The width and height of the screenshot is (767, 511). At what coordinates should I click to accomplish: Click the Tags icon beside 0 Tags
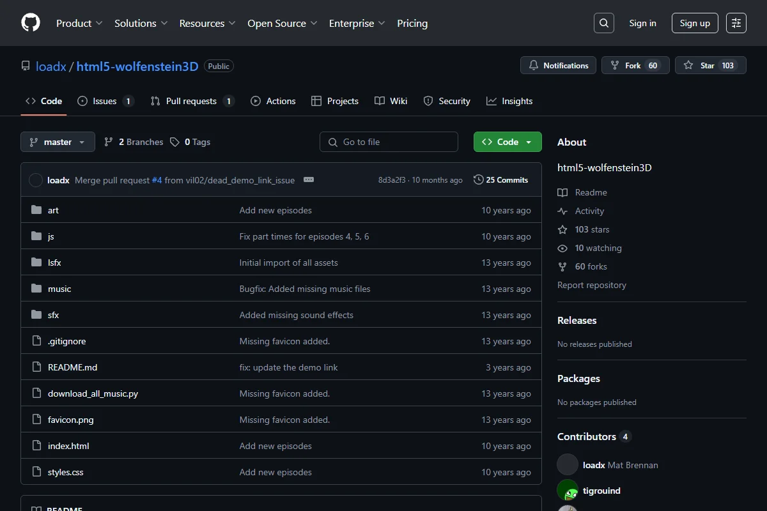(x=174, y=142)
